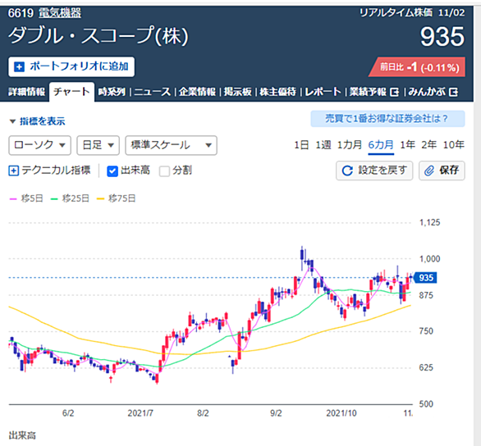Open the ローソク chart type dropdown
481x446 pixels.
[40, 145]
